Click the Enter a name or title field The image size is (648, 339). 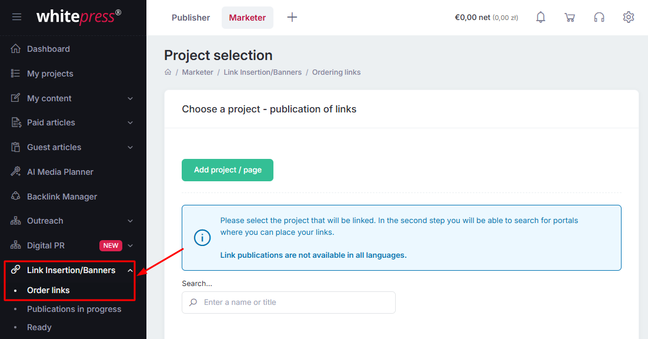pos(289,302)
